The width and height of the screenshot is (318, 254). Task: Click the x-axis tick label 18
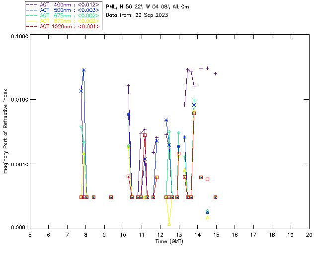click(x=272, y=235)
